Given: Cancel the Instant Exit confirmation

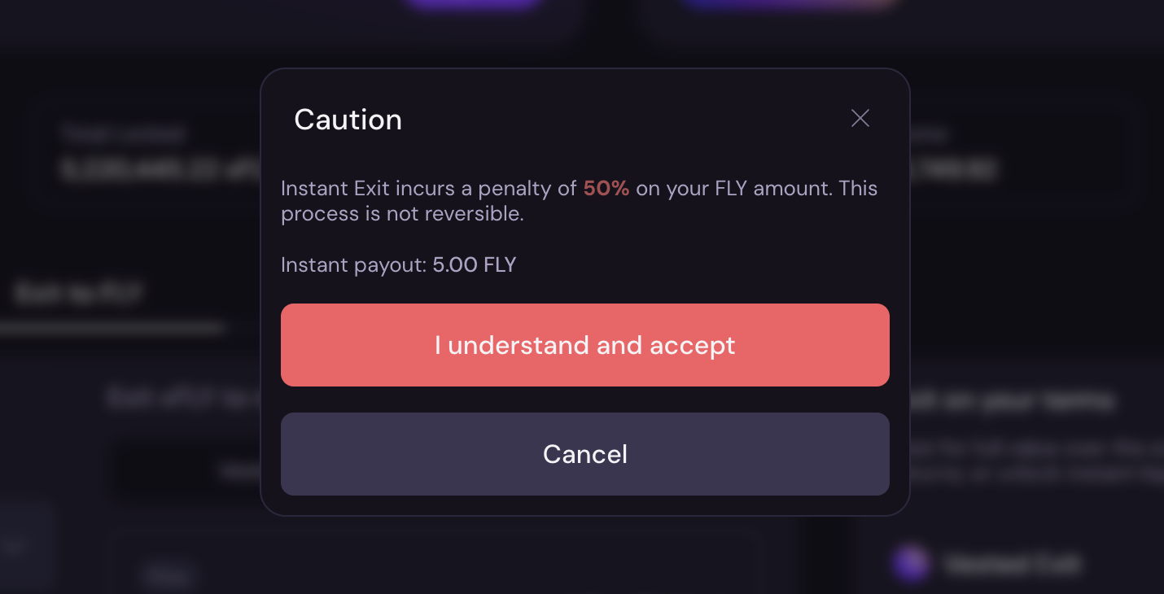Looking at the screenshot, I should point(584,454).
